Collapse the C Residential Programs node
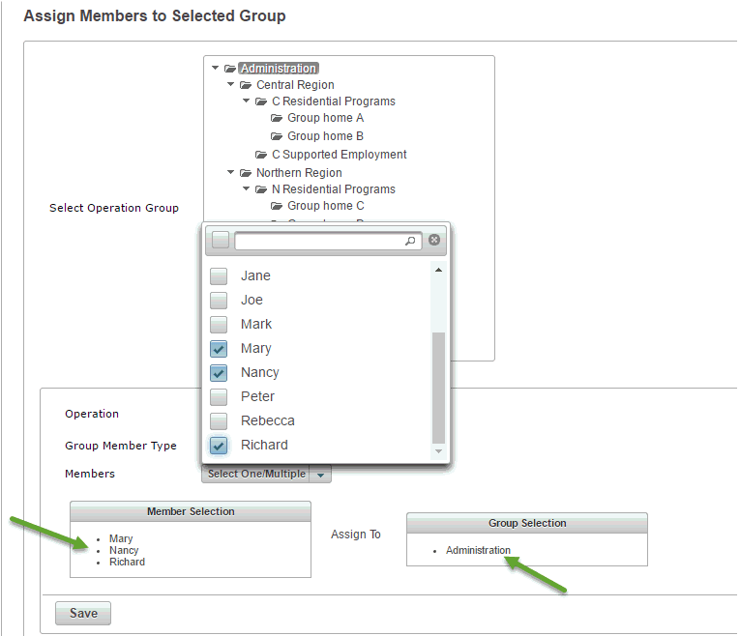The image size is (740, 636). 247,101
